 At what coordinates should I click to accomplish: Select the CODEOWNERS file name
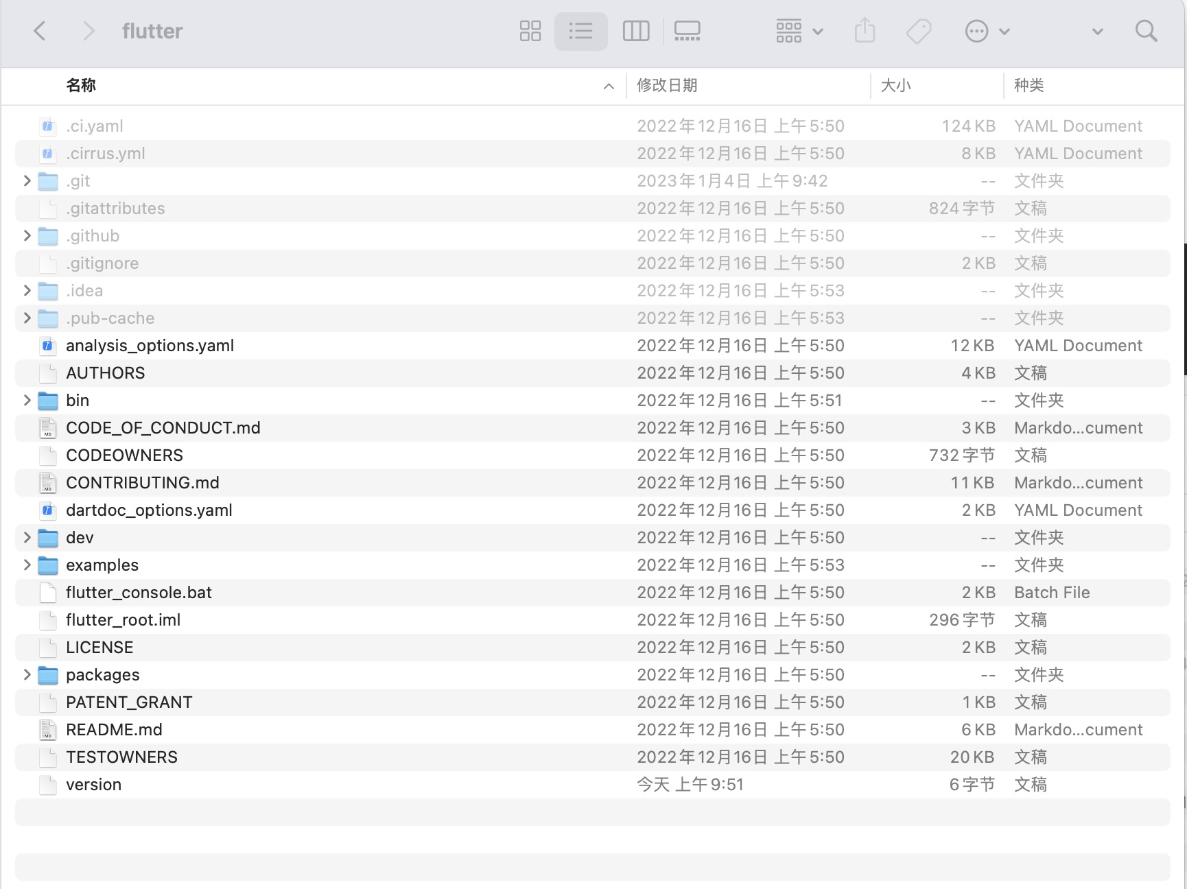tap(125, 455)
